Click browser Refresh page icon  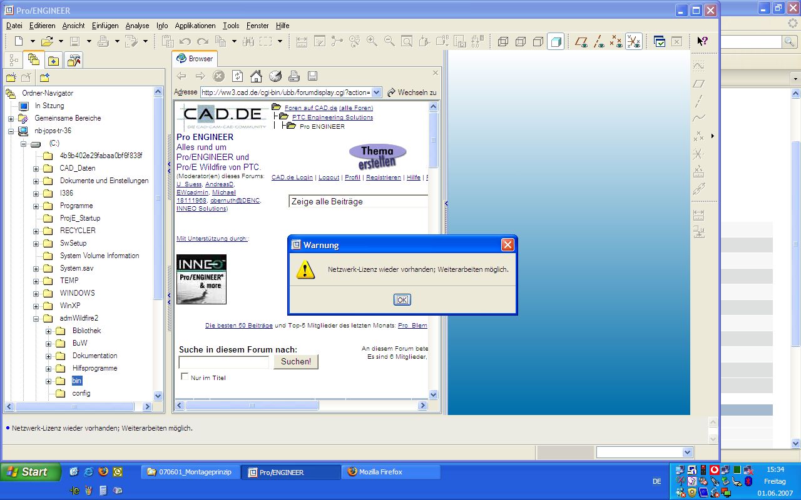237,76
